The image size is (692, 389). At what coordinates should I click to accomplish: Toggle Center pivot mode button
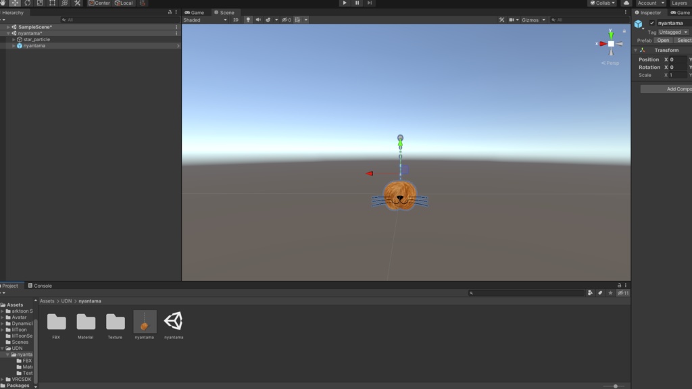tap(99, 3)
